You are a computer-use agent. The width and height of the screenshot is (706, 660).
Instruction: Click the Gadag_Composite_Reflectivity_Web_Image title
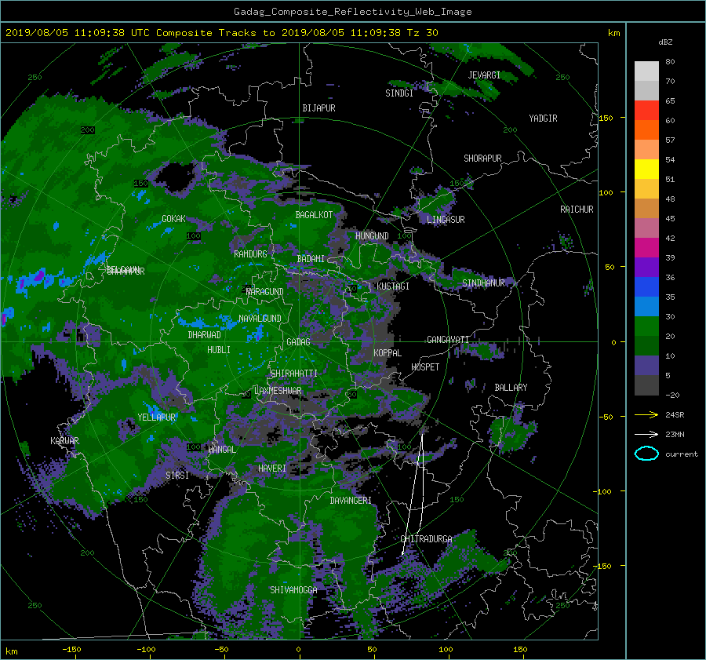tap(352, 12)
